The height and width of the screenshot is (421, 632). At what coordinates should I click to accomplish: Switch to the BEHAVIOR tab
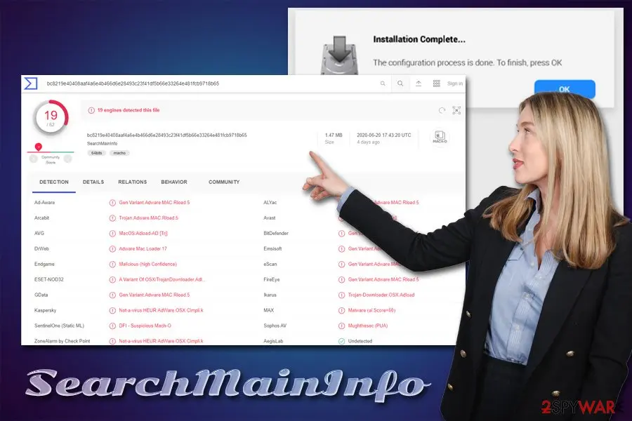point(174,182)
